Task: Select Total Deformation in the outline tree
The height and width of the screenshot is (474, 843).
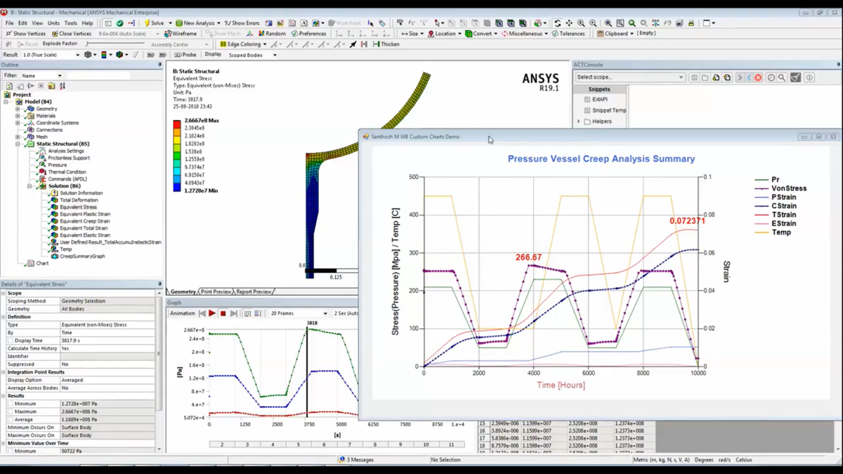Action: (79, 200)
